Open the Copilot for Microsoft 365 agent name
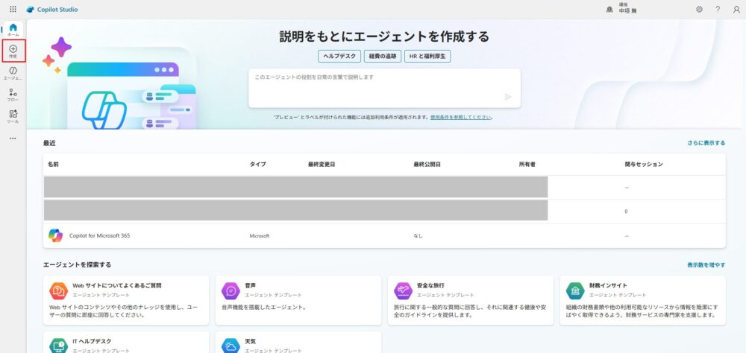Screen dimensions: 746x353 coord(99,235)
